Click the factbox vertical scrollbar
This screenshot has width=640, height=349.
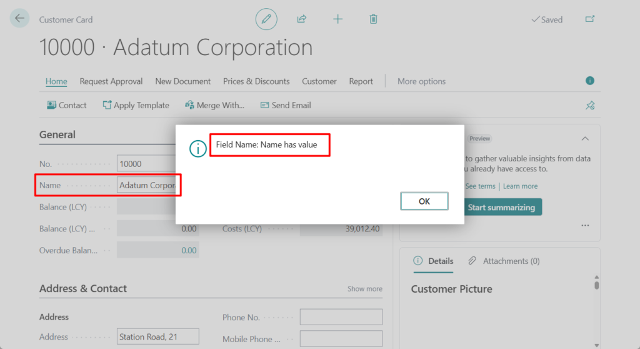coord(596,285)
